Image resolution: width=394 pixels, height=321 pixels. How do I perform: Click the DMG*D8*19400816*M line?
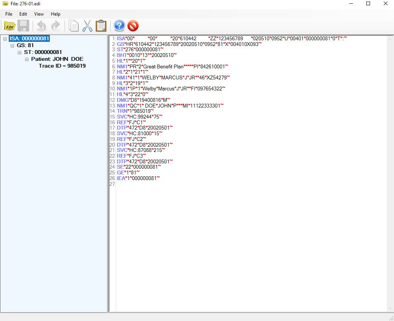(x=144, y=100)
